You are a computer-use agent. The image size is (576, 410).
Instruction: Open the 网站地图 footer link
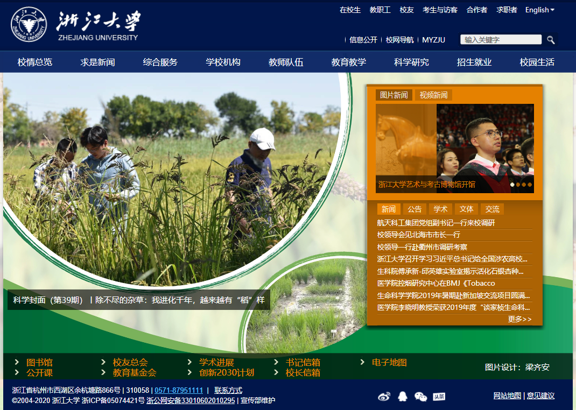pos(507,395)
